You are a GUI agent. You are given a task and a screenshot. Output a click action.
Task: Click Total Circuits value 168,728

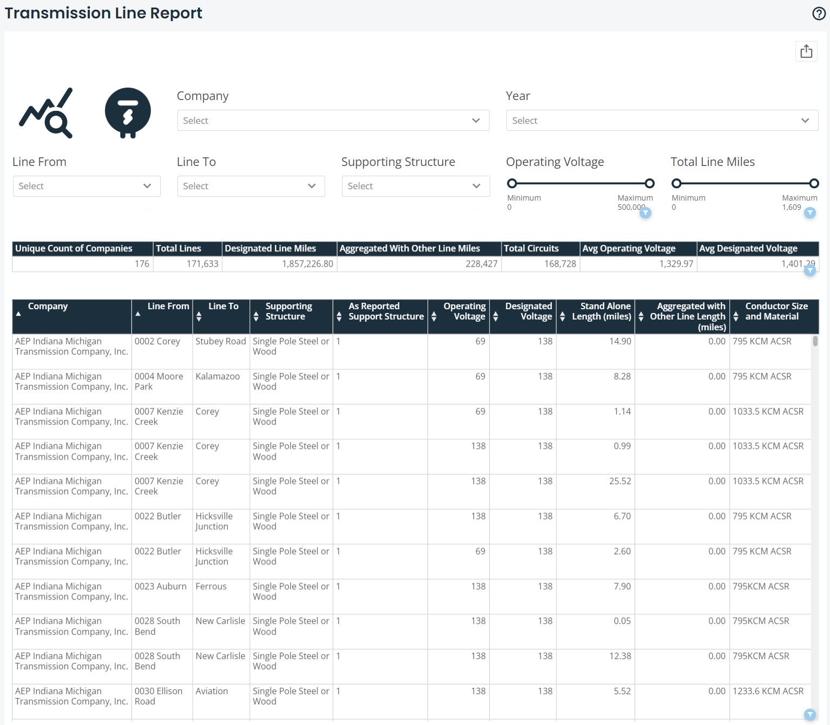tap(560, 264)
